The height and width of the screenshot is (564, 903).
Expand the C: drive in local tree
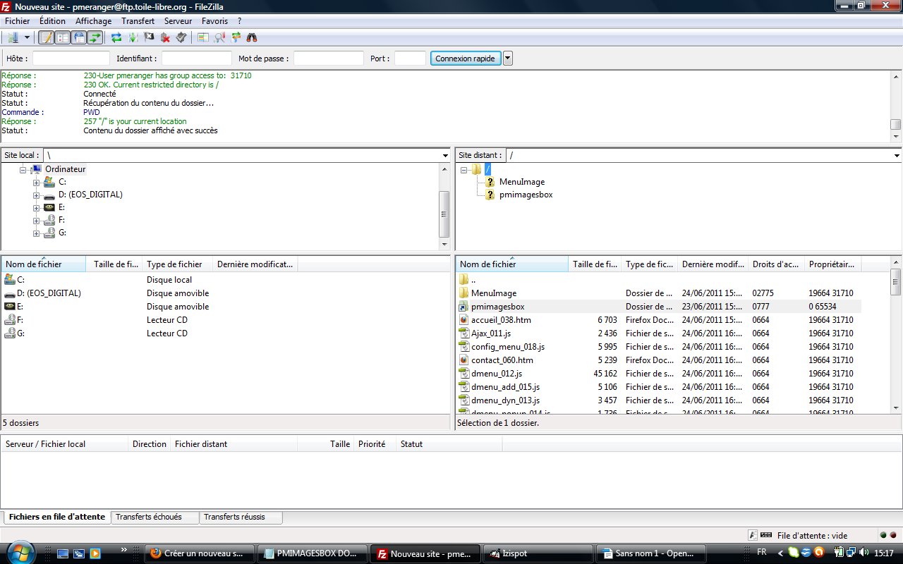click(x=35, y=181)
